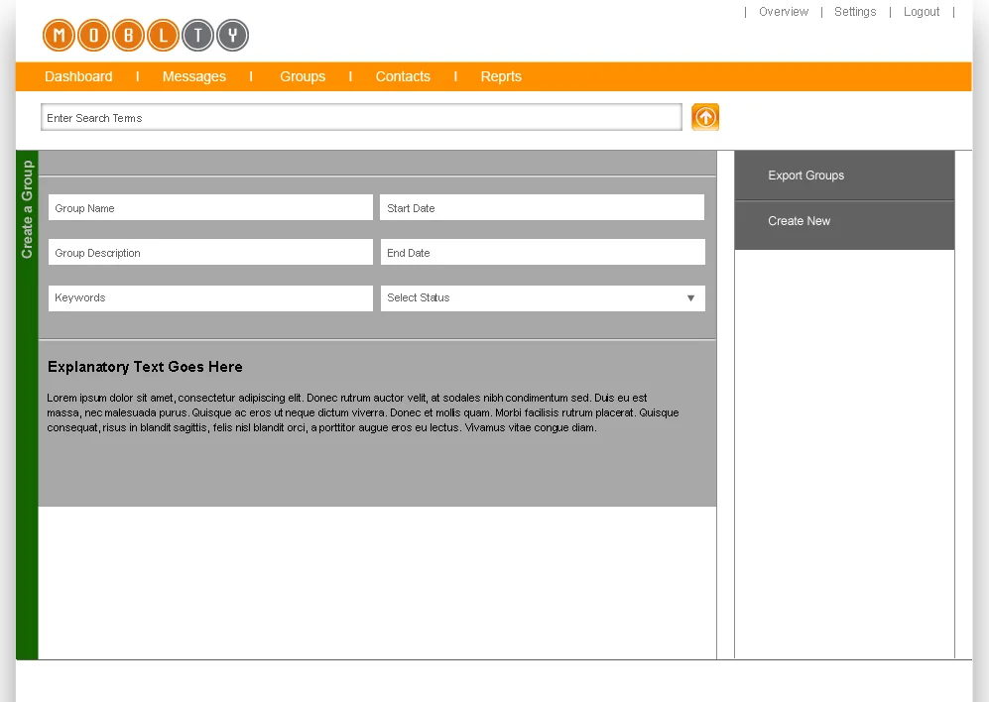The height and width of the screenshot is (702, 989).
Task: Navigate to Contacts
Action: (x=403, y=76)
